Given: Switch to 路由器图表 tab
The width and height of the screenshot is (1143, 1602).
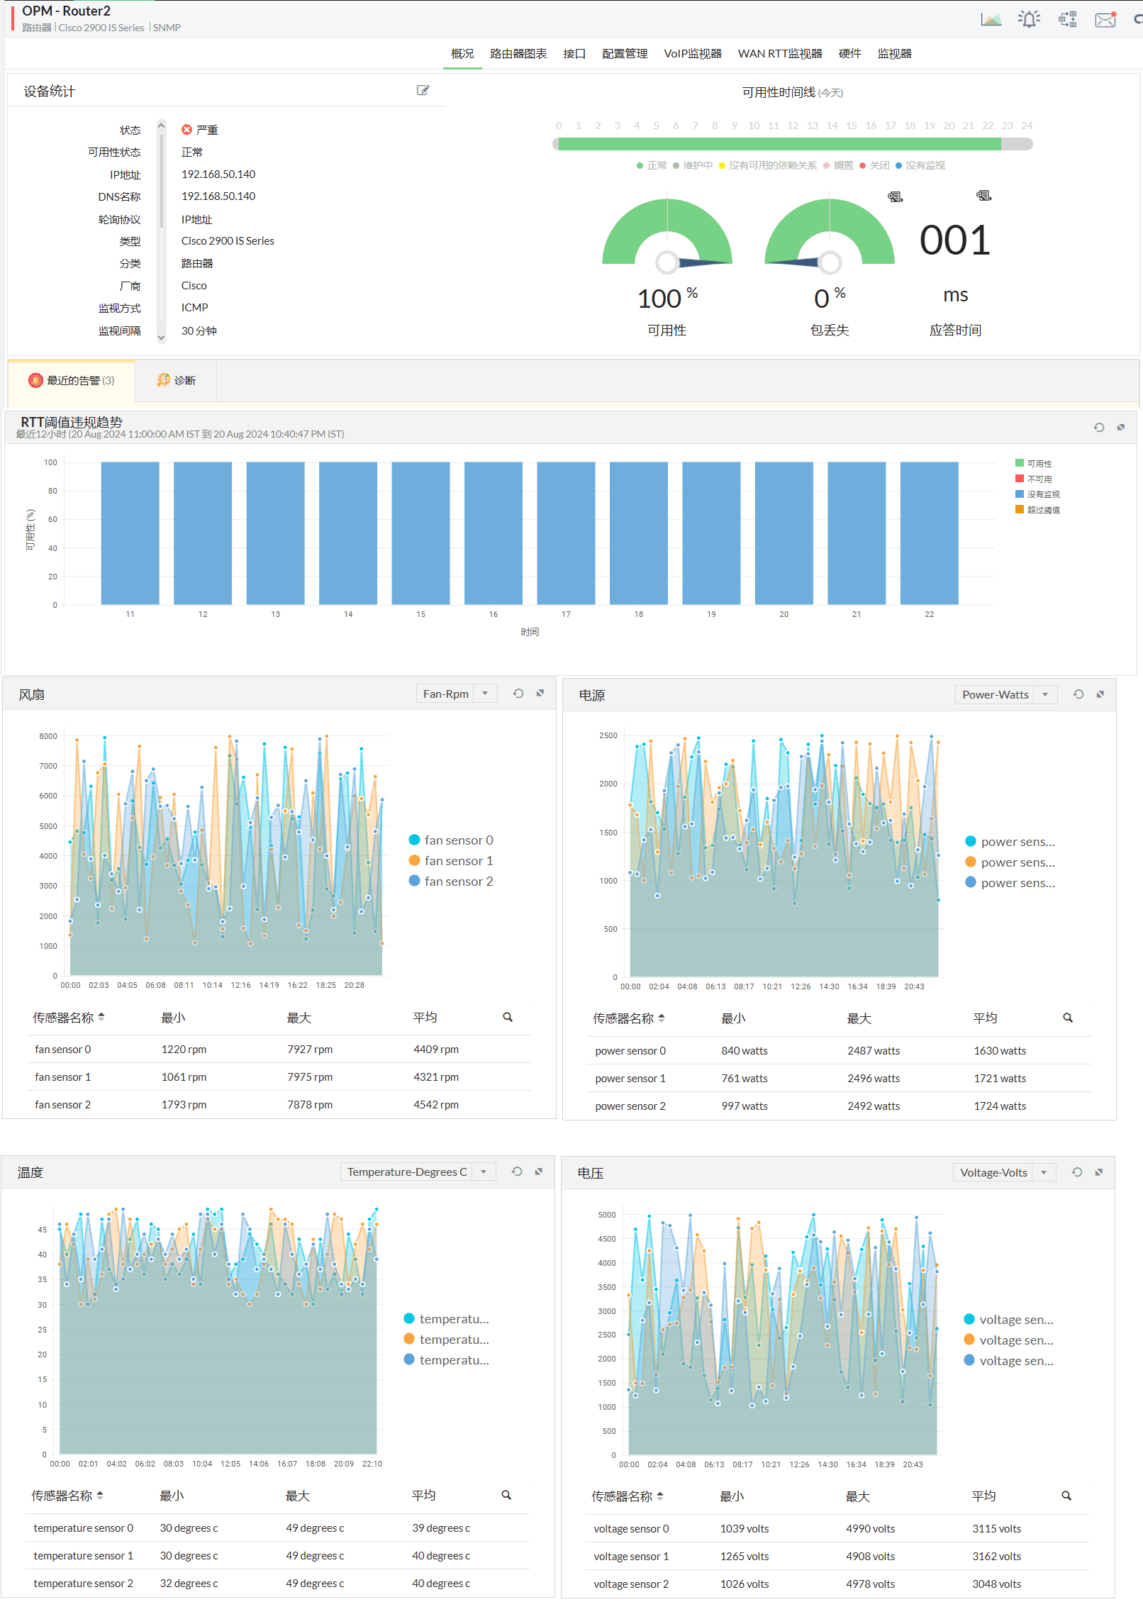Looking at the screenshot, I should 518,54.
